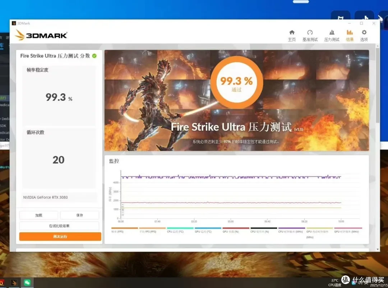Viewport: 388px width, 288px height.
Task: Click the vertical scrollbar thumb of 3DMark window
Action: [378, 85]
